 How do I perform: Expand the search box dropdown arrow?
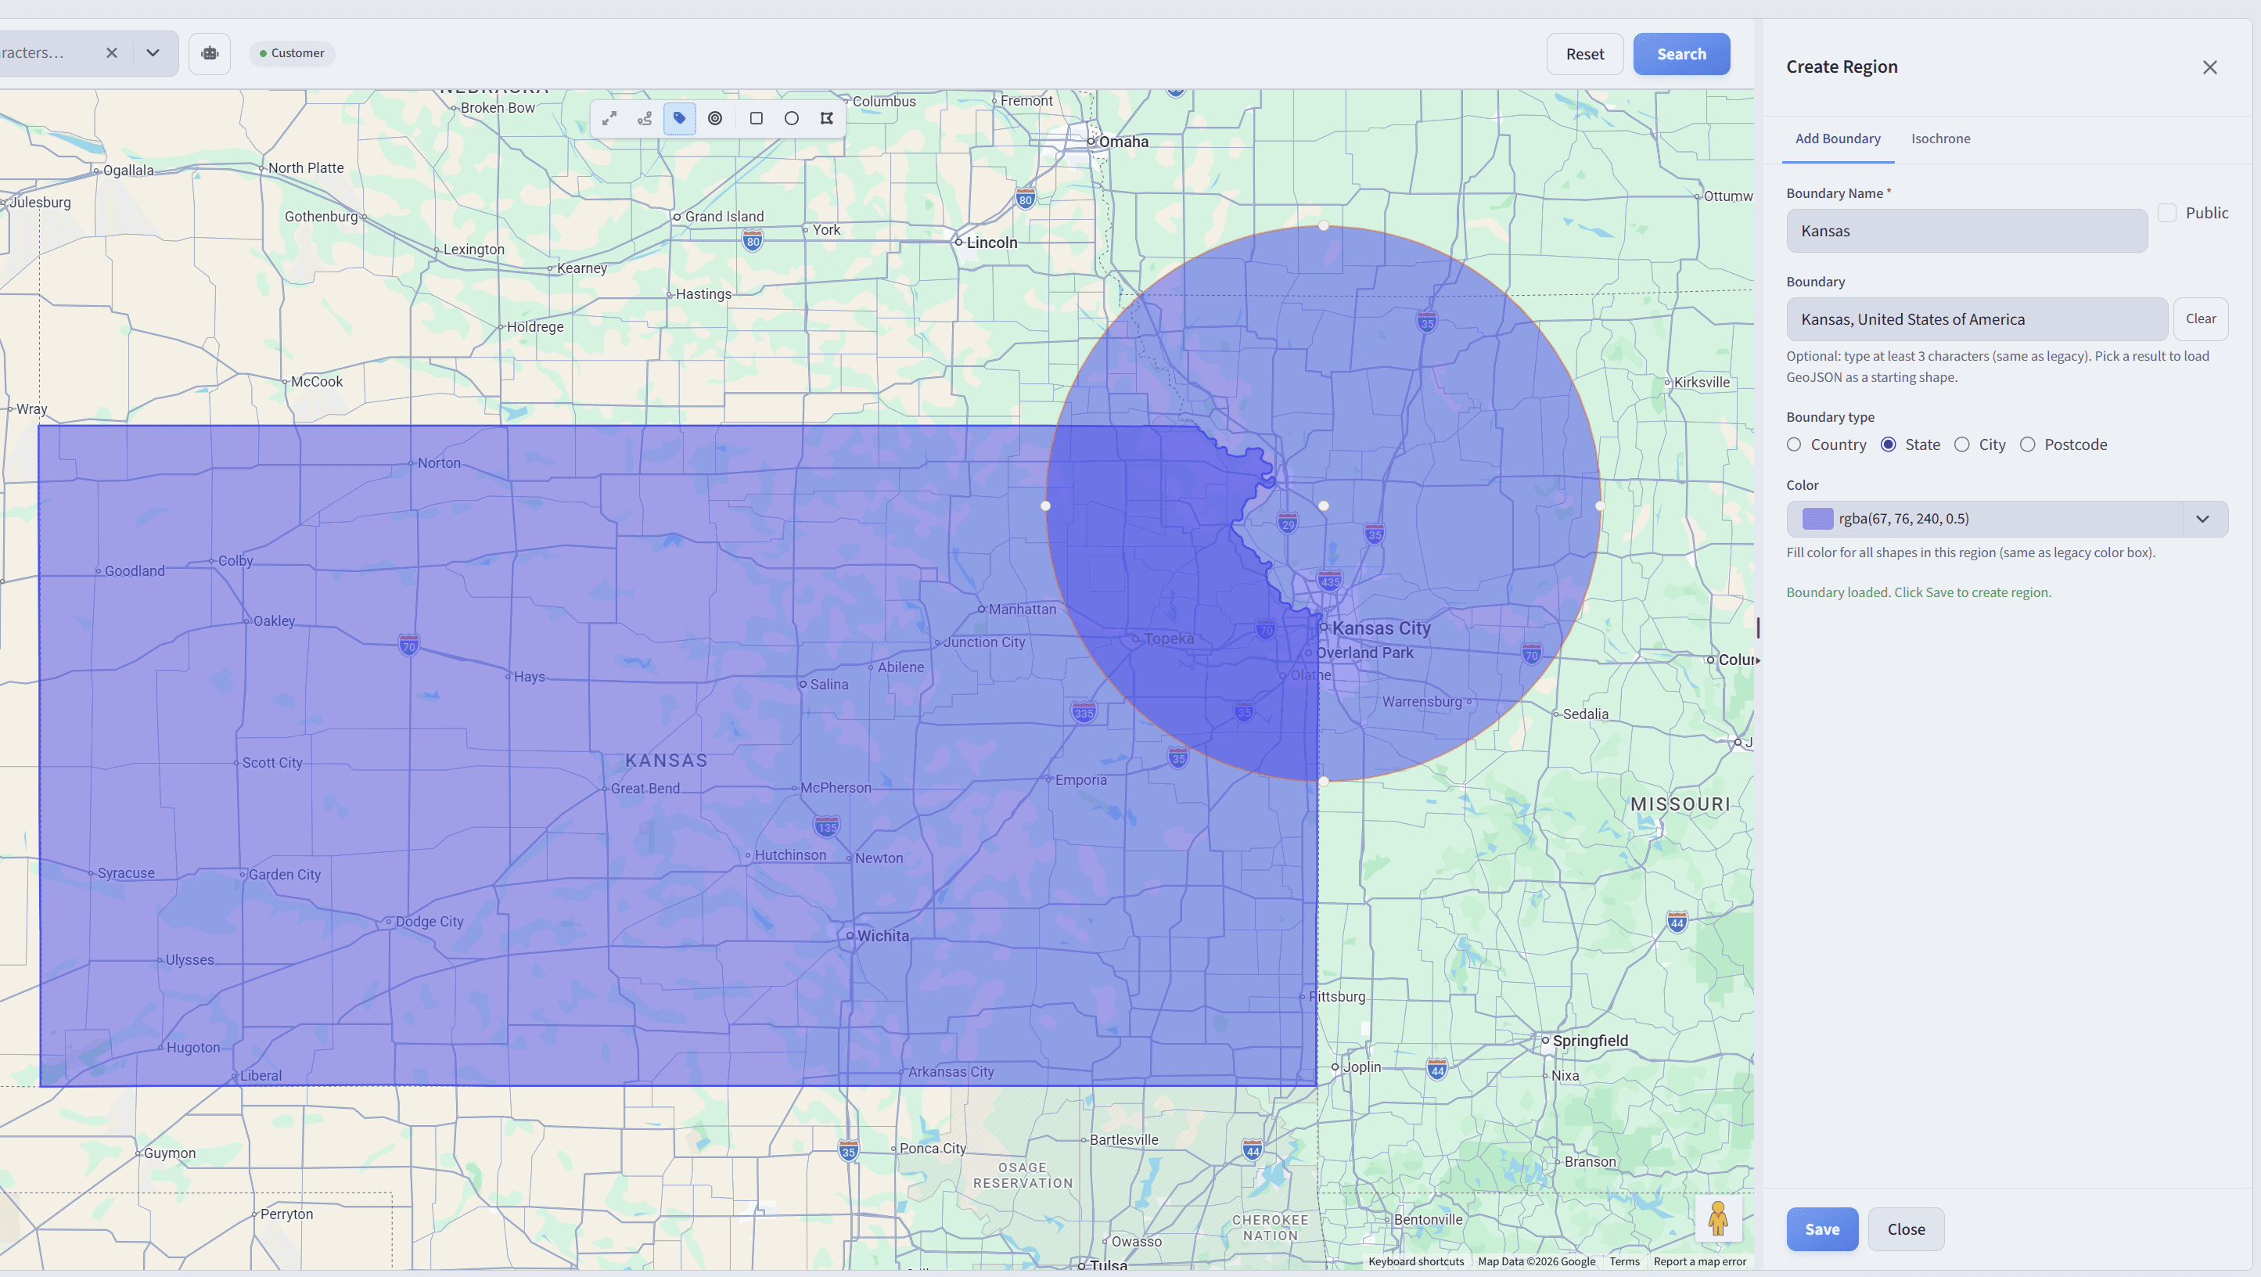coord(153,52)
